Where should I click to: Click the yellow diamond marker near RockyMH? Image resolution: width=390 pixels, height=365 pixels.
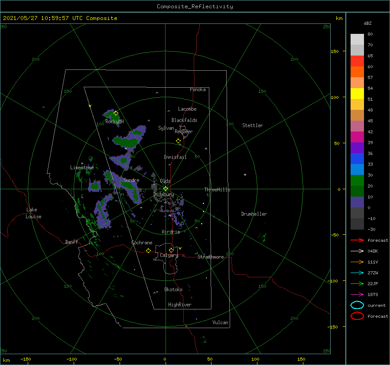(x=116, y=113)
